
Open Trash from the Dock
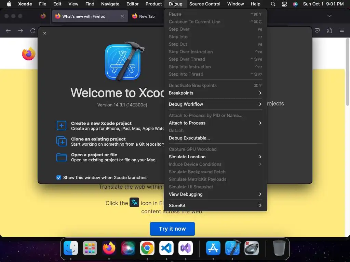(x=279, y=248)
